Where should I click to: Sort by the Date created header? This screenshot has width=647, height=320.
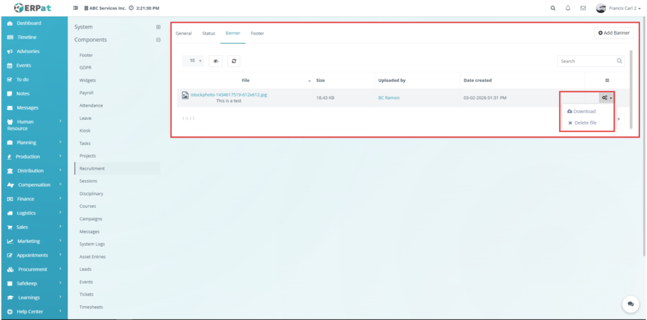(478, 80)
